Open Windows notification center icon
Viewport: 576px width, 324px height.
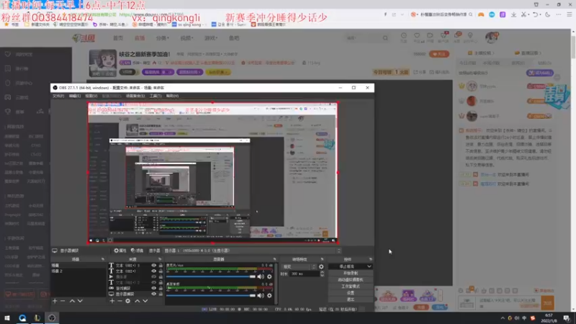[567, 318]
